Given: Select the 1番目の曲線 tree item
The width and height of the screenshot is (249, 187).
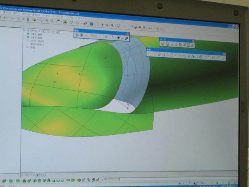Looking at the screenshot, I should point(36,34).
